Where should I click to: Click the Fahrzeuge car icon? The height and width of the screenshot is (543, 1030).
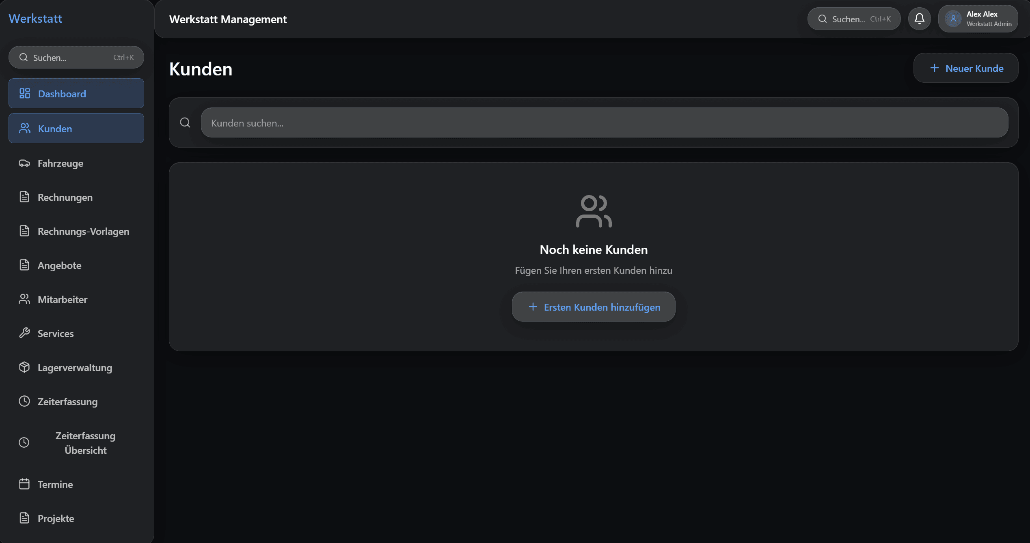pos(24,163)
